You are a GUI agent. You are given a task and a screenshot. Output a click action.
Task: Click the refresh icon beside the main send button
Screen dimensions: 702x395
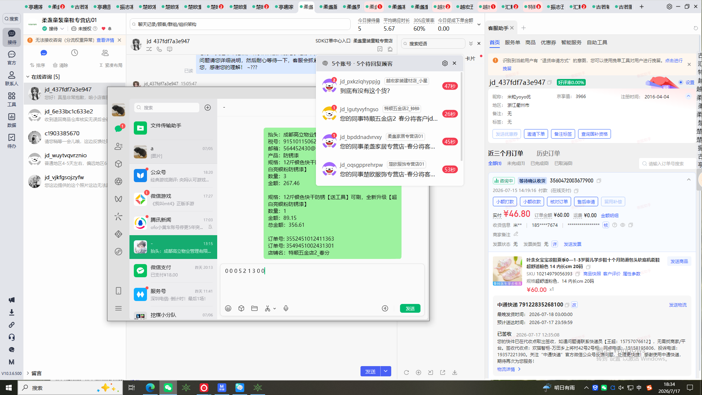coord(406,372)
